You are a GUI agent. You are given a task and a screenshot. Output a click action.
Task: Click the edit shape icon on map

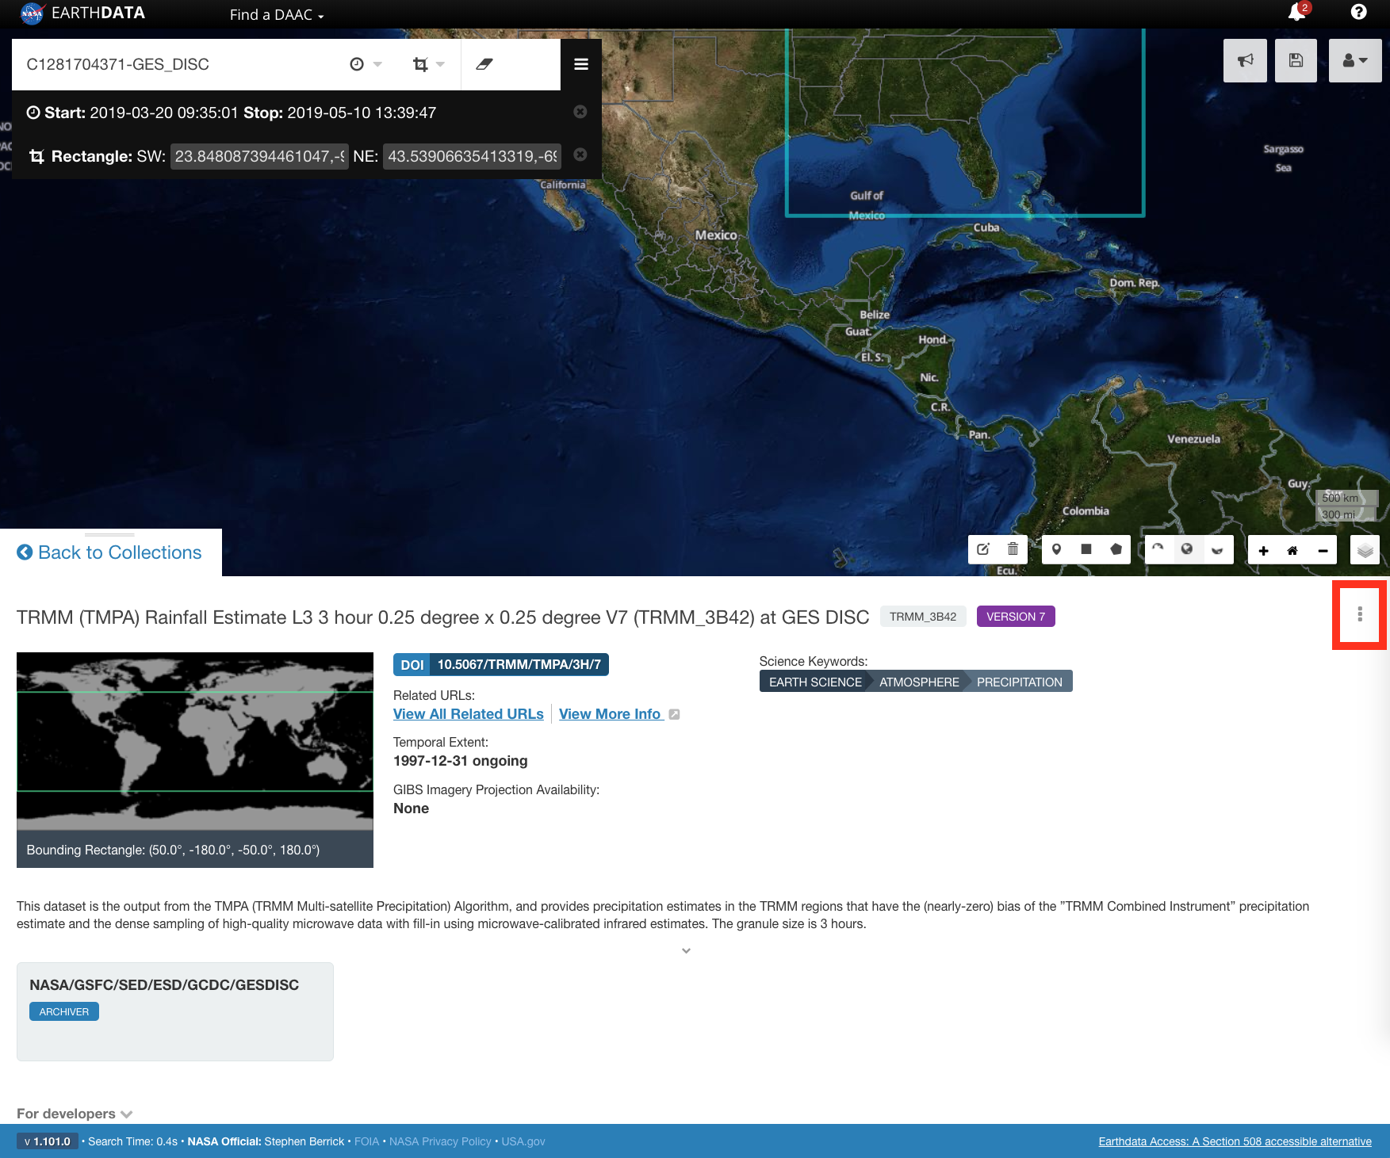[983, 549]
